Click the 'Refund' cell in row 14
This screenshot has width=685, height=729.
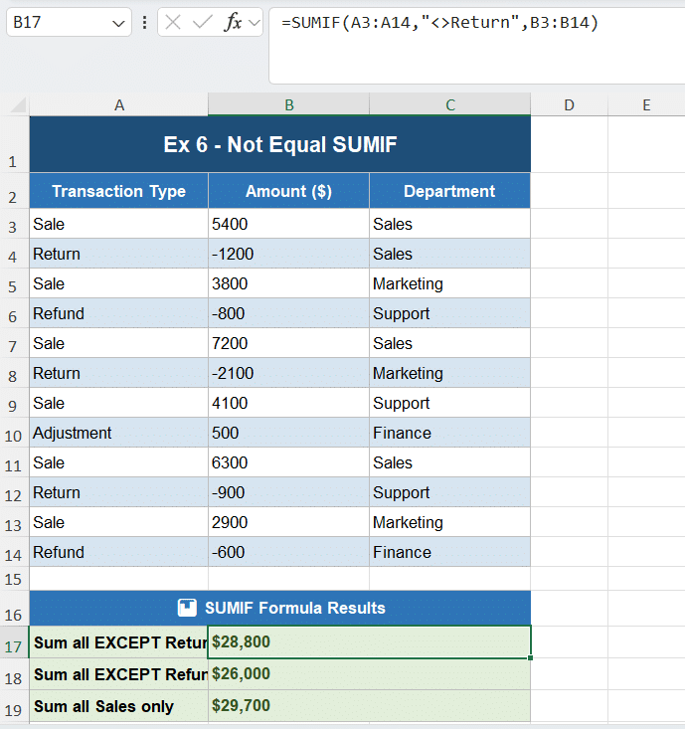(x=119, y=552)
